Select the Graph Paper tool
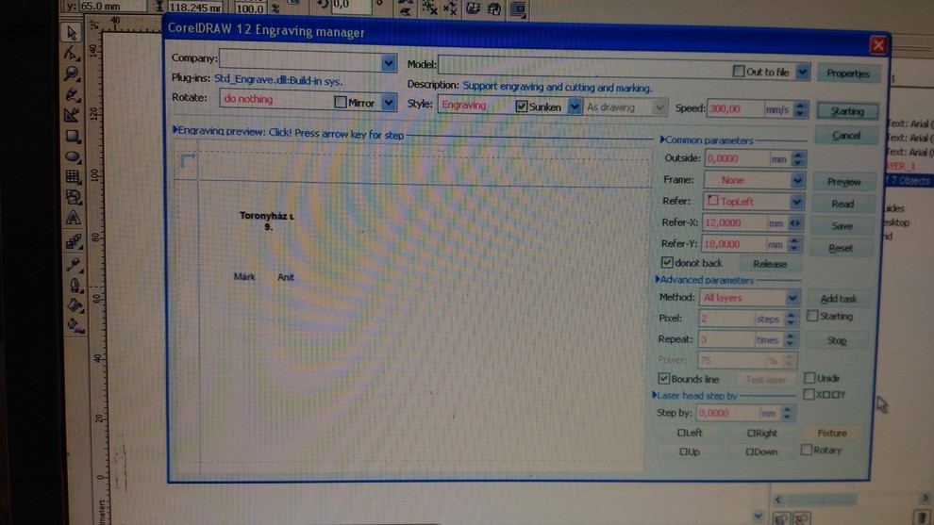 [x=73, y=177]
